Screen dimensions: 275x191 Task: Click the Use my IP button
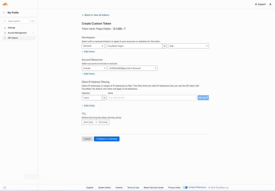pos(203,98)
